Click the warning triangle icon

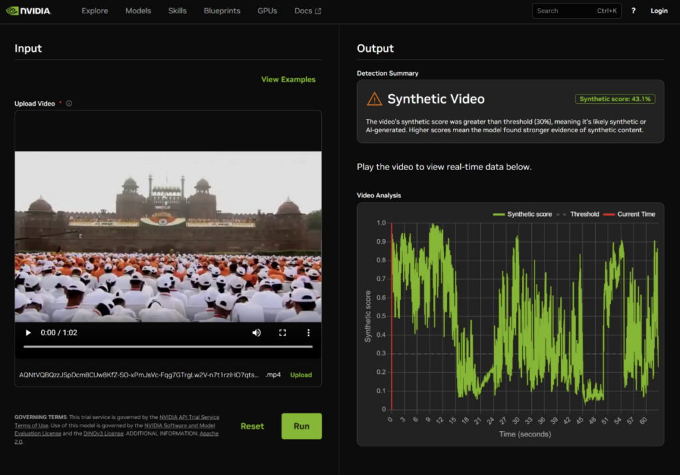click(x=375, y=99)
